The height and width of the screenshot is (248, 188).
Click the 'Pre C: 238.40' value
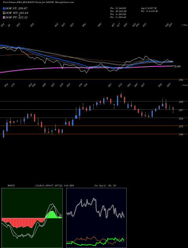(x=118, y=17)
